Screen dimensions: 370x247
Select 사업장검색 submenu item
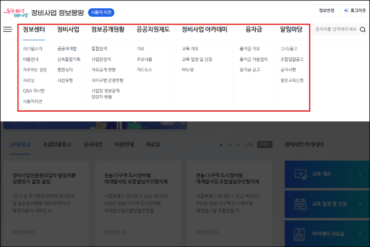click(101, 60)
